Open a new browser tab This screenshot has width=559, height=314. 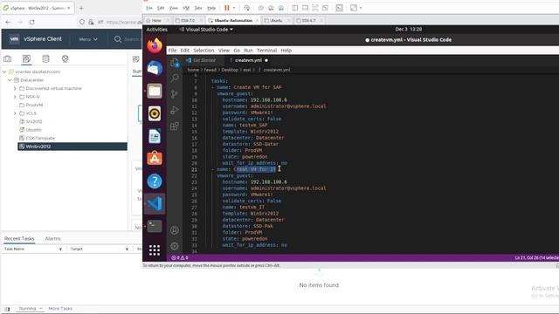pyautogui.click(x=81, y=8)
